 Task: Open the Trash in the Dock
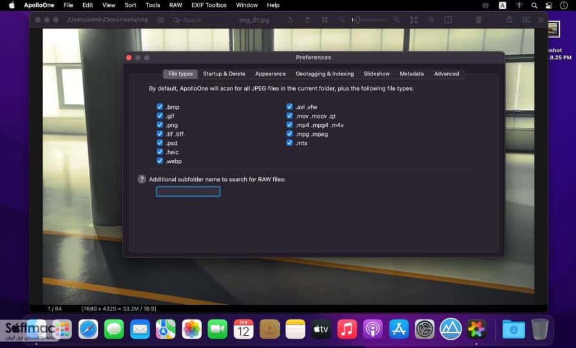click(540, 329)
